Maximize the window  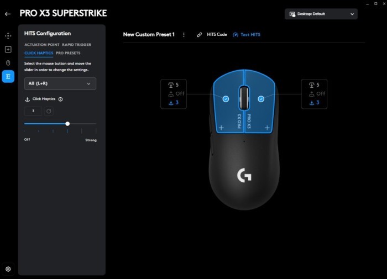375,4
